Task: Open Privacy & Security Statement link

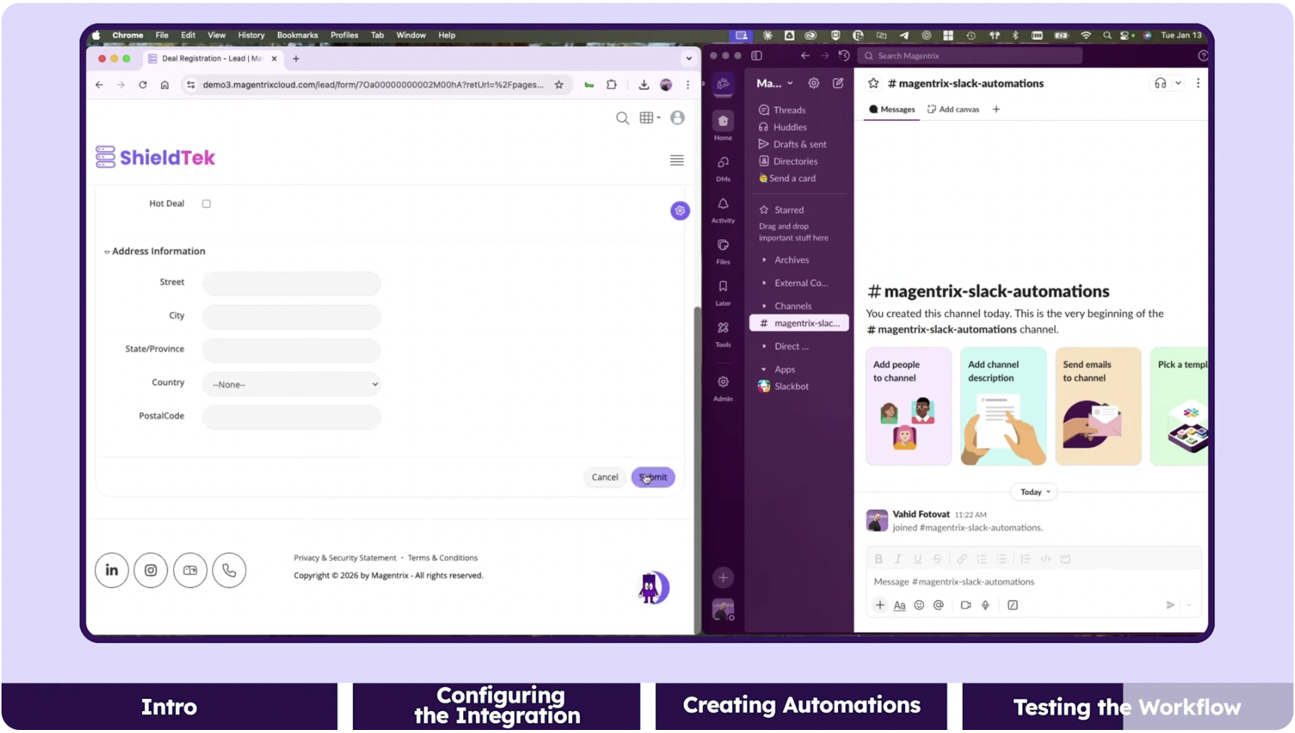Action: point(345,558)
